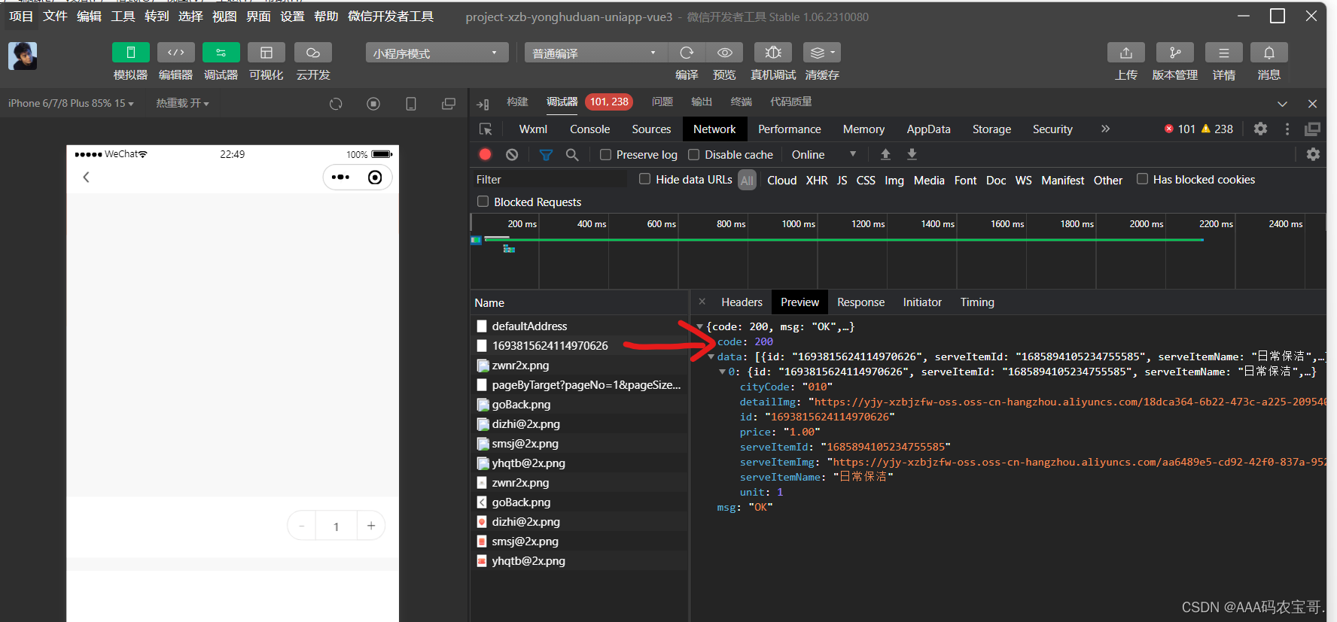Filter requests by JS type
The image size is (1337, 622).
click(x=842, y=181)
